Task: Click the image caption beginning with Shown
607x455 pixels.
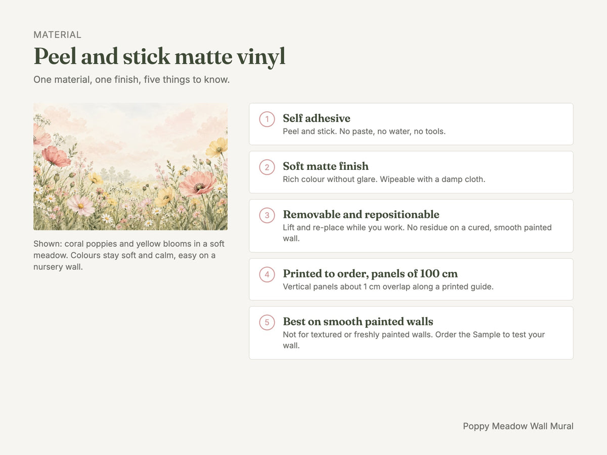Action: [x=129, y=255]
